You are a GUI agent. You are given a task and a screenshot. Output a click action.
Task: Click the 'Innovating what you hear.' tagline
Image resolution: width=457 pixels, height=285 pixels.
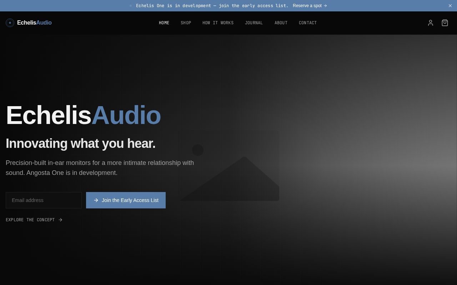coord(81,144)
